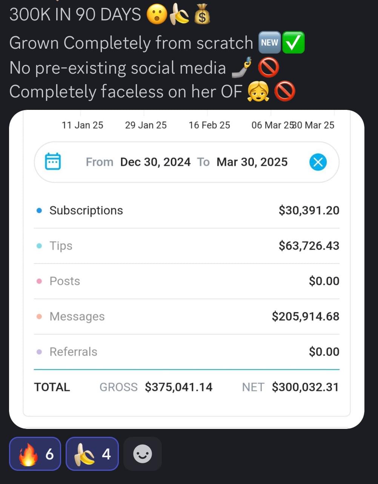Click the From date Dec 30, 2024

tap(155, 162)
